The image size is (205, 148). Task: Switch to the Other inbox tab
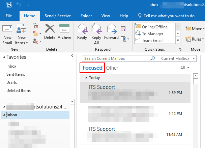(x=112, y=68)
